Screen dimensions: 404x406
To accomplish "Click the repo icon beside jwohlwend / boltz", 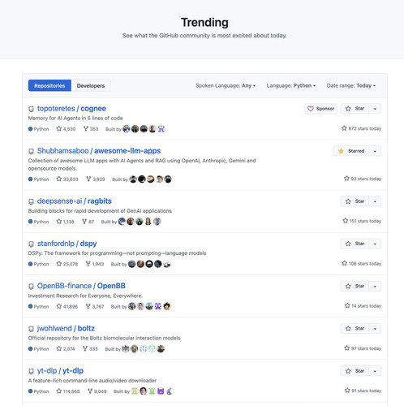I will coord(32,329).
